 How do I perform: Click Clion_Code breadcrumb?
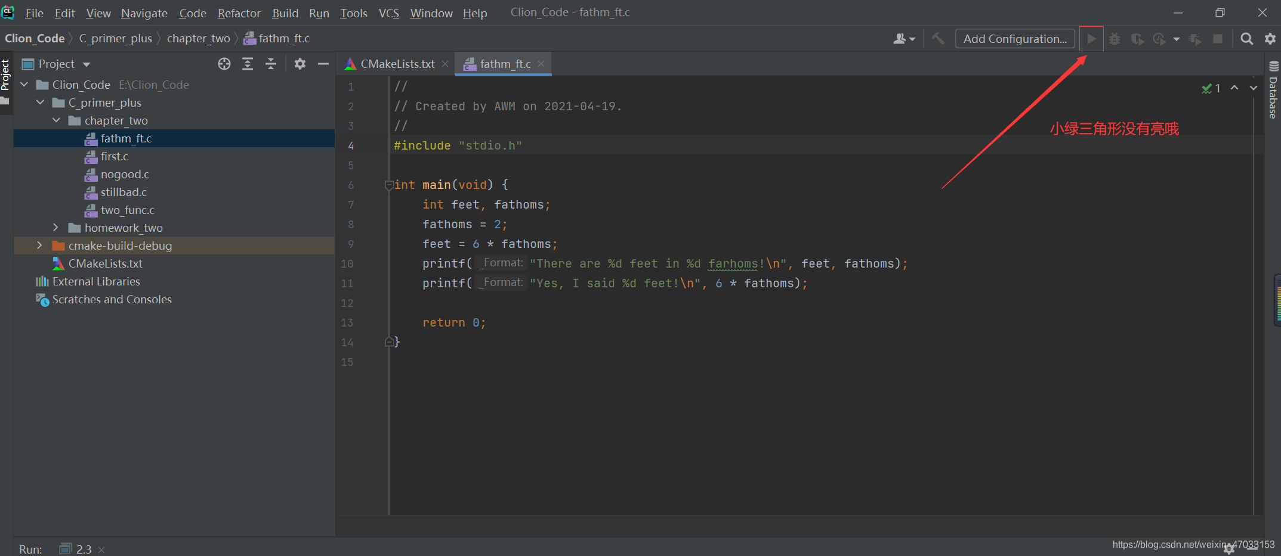[35, 38]
